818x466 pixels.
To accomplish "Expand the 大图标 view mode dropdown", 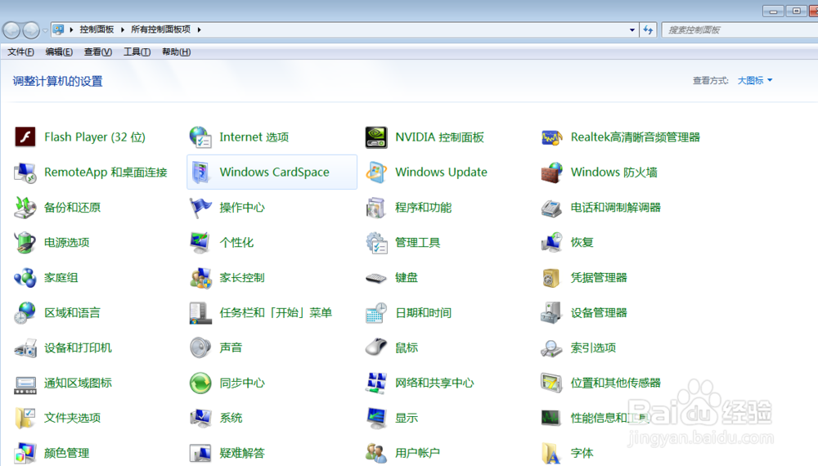I will pos(755,80).
